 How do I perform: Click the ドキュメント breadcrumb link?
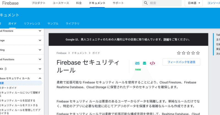79,53
